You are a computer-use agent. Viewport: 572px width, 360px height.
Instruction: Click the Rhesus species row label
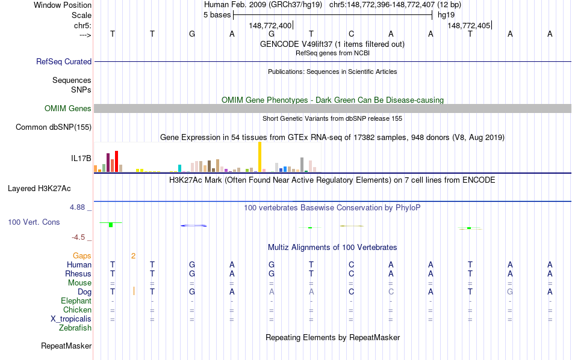coord(78,273)
